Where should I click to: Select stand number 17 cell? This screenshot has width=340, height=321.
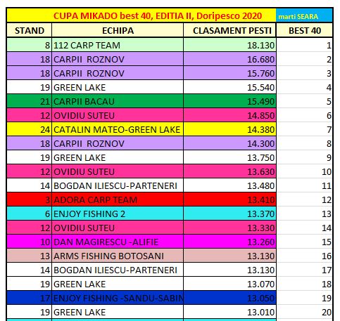click(x=30, y=298)
